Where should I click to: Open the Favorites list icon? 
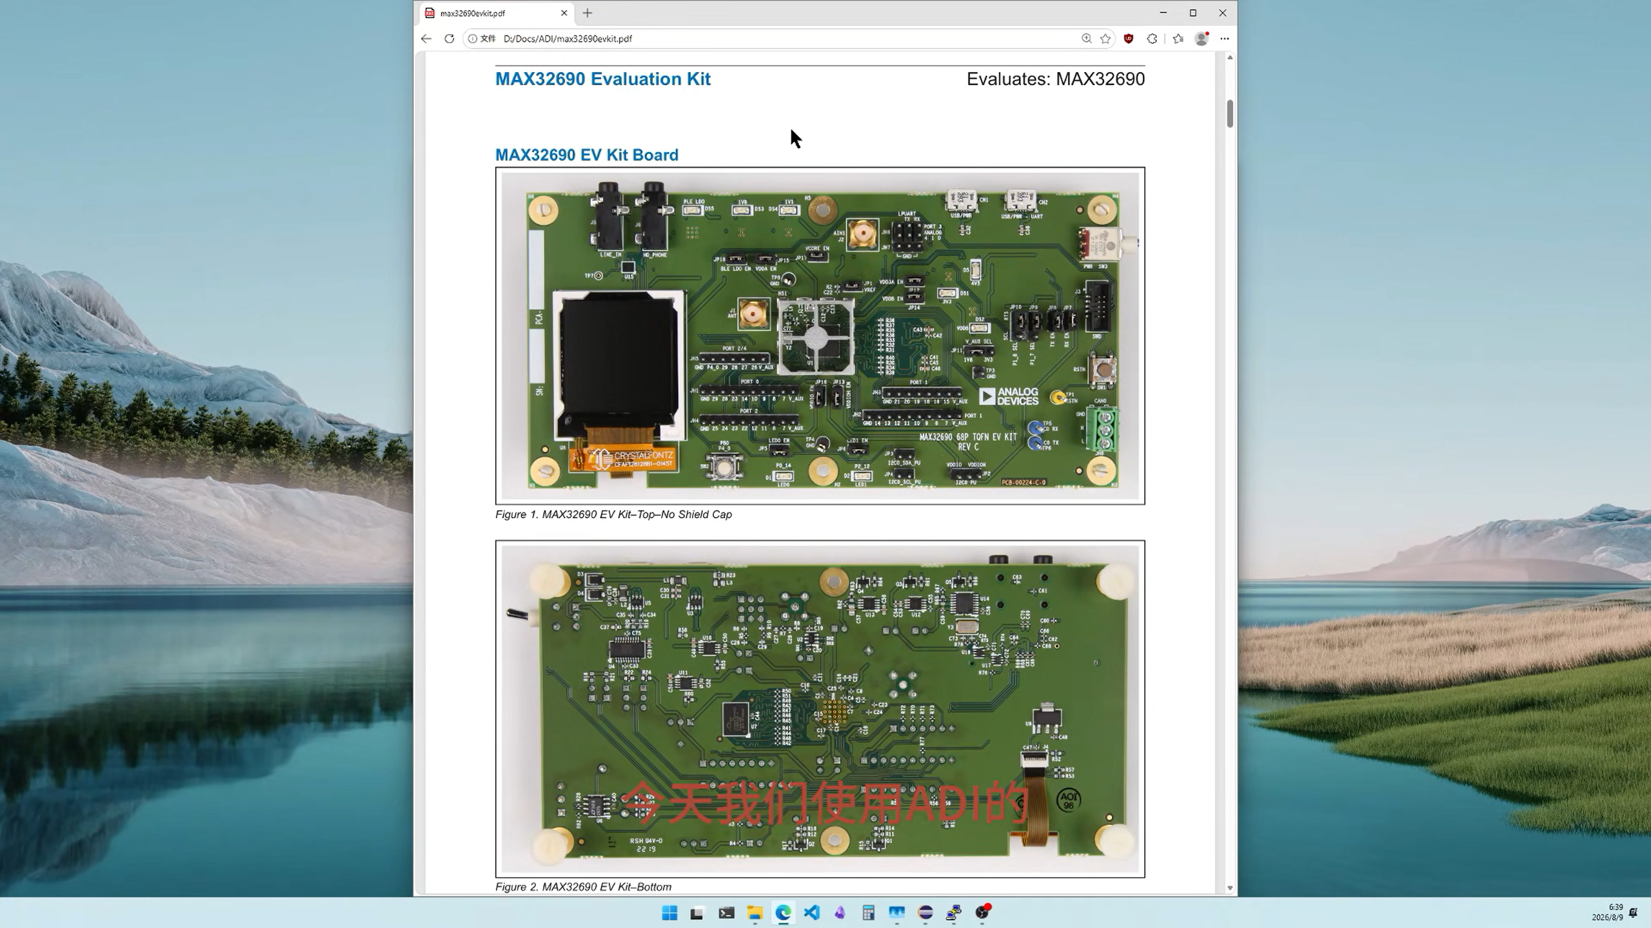pos(1178,39)
